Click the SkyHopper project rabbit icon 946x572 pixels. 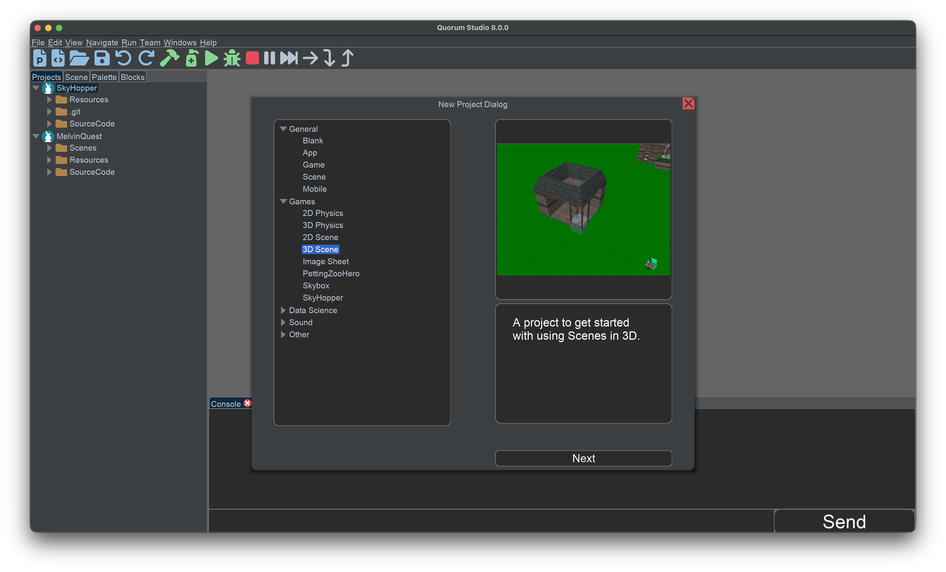(x=48, y=88)
